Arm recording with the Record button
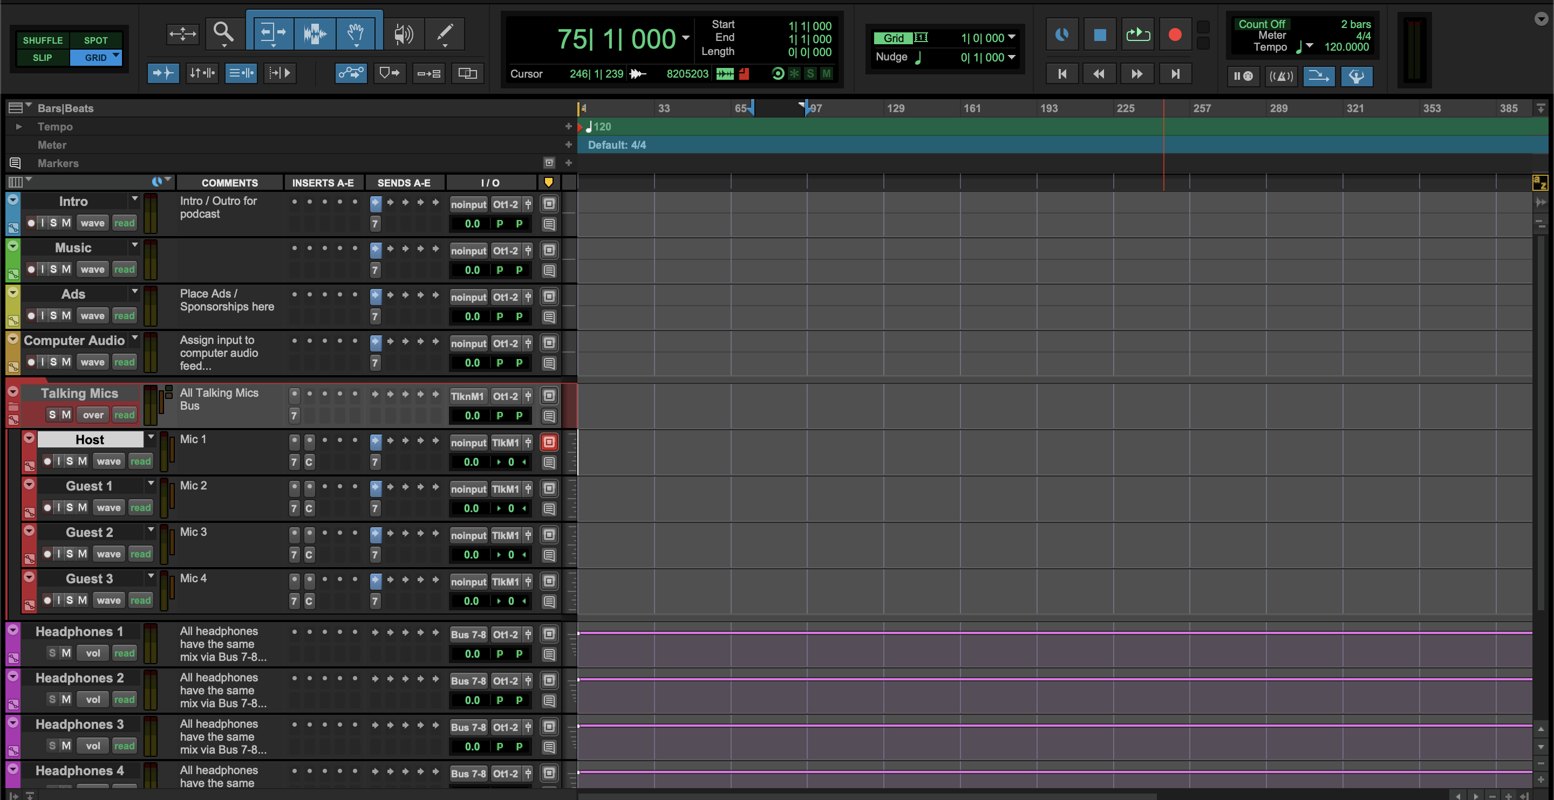The image size is (1554, 800). click(x=1175, y=35)
